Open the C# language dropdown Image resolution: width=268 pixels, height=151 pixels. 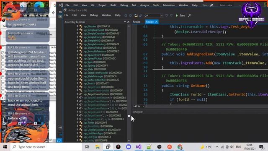point(154,16)
